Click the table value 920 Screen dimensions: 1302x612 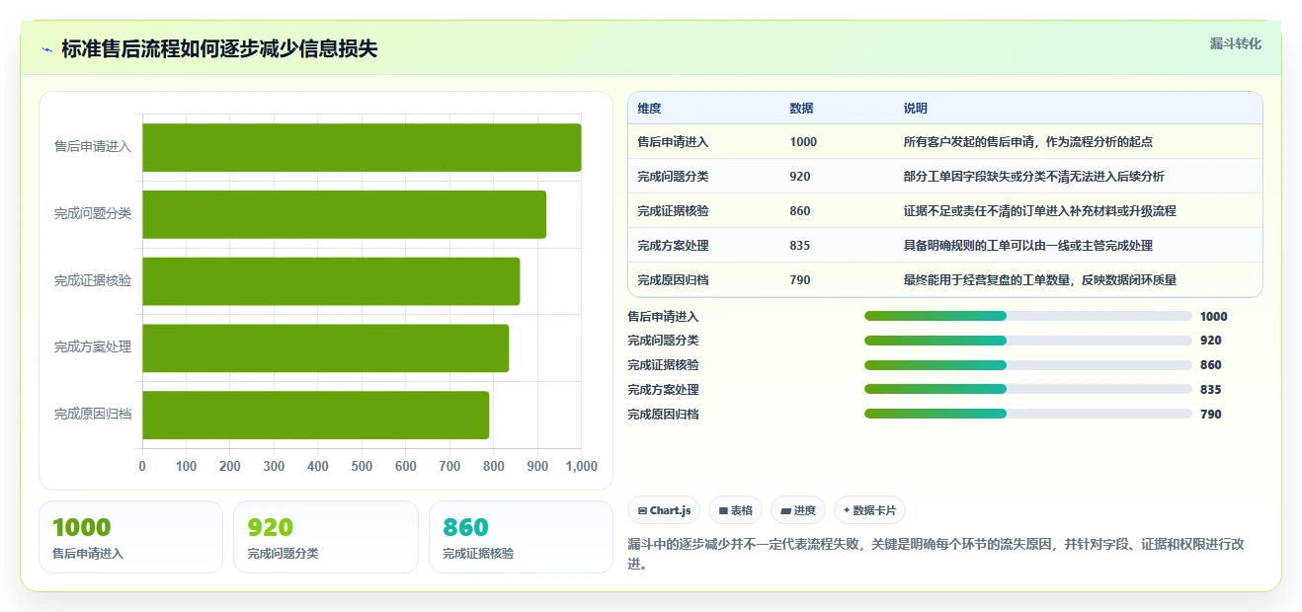pyautogui.click(x=800, y=177)
